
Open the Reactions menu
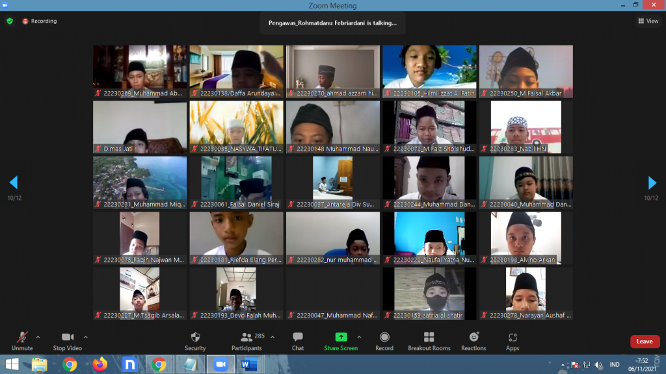point(473,340)
